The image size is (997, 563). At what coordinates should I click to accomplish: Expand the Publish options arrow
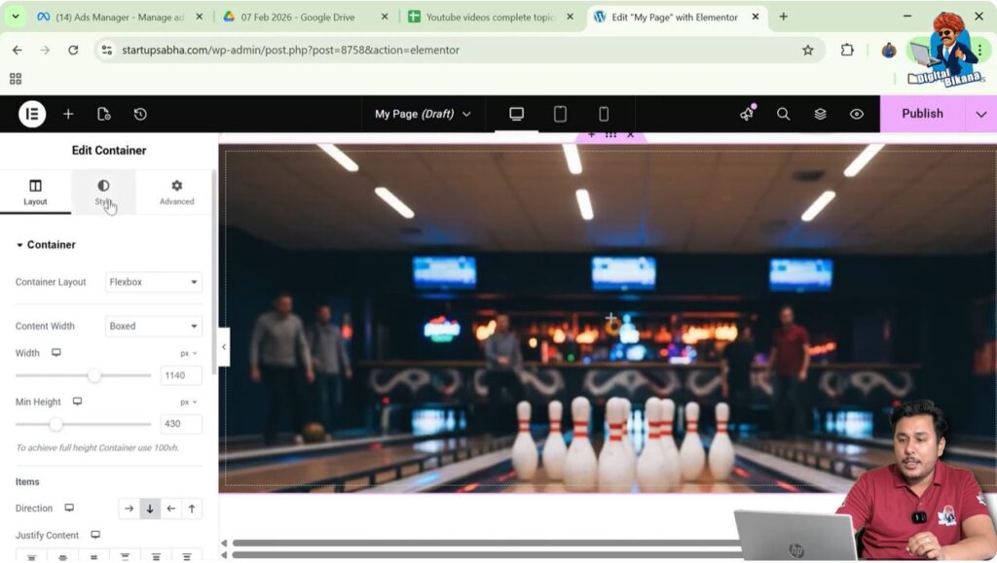point(980,114)
